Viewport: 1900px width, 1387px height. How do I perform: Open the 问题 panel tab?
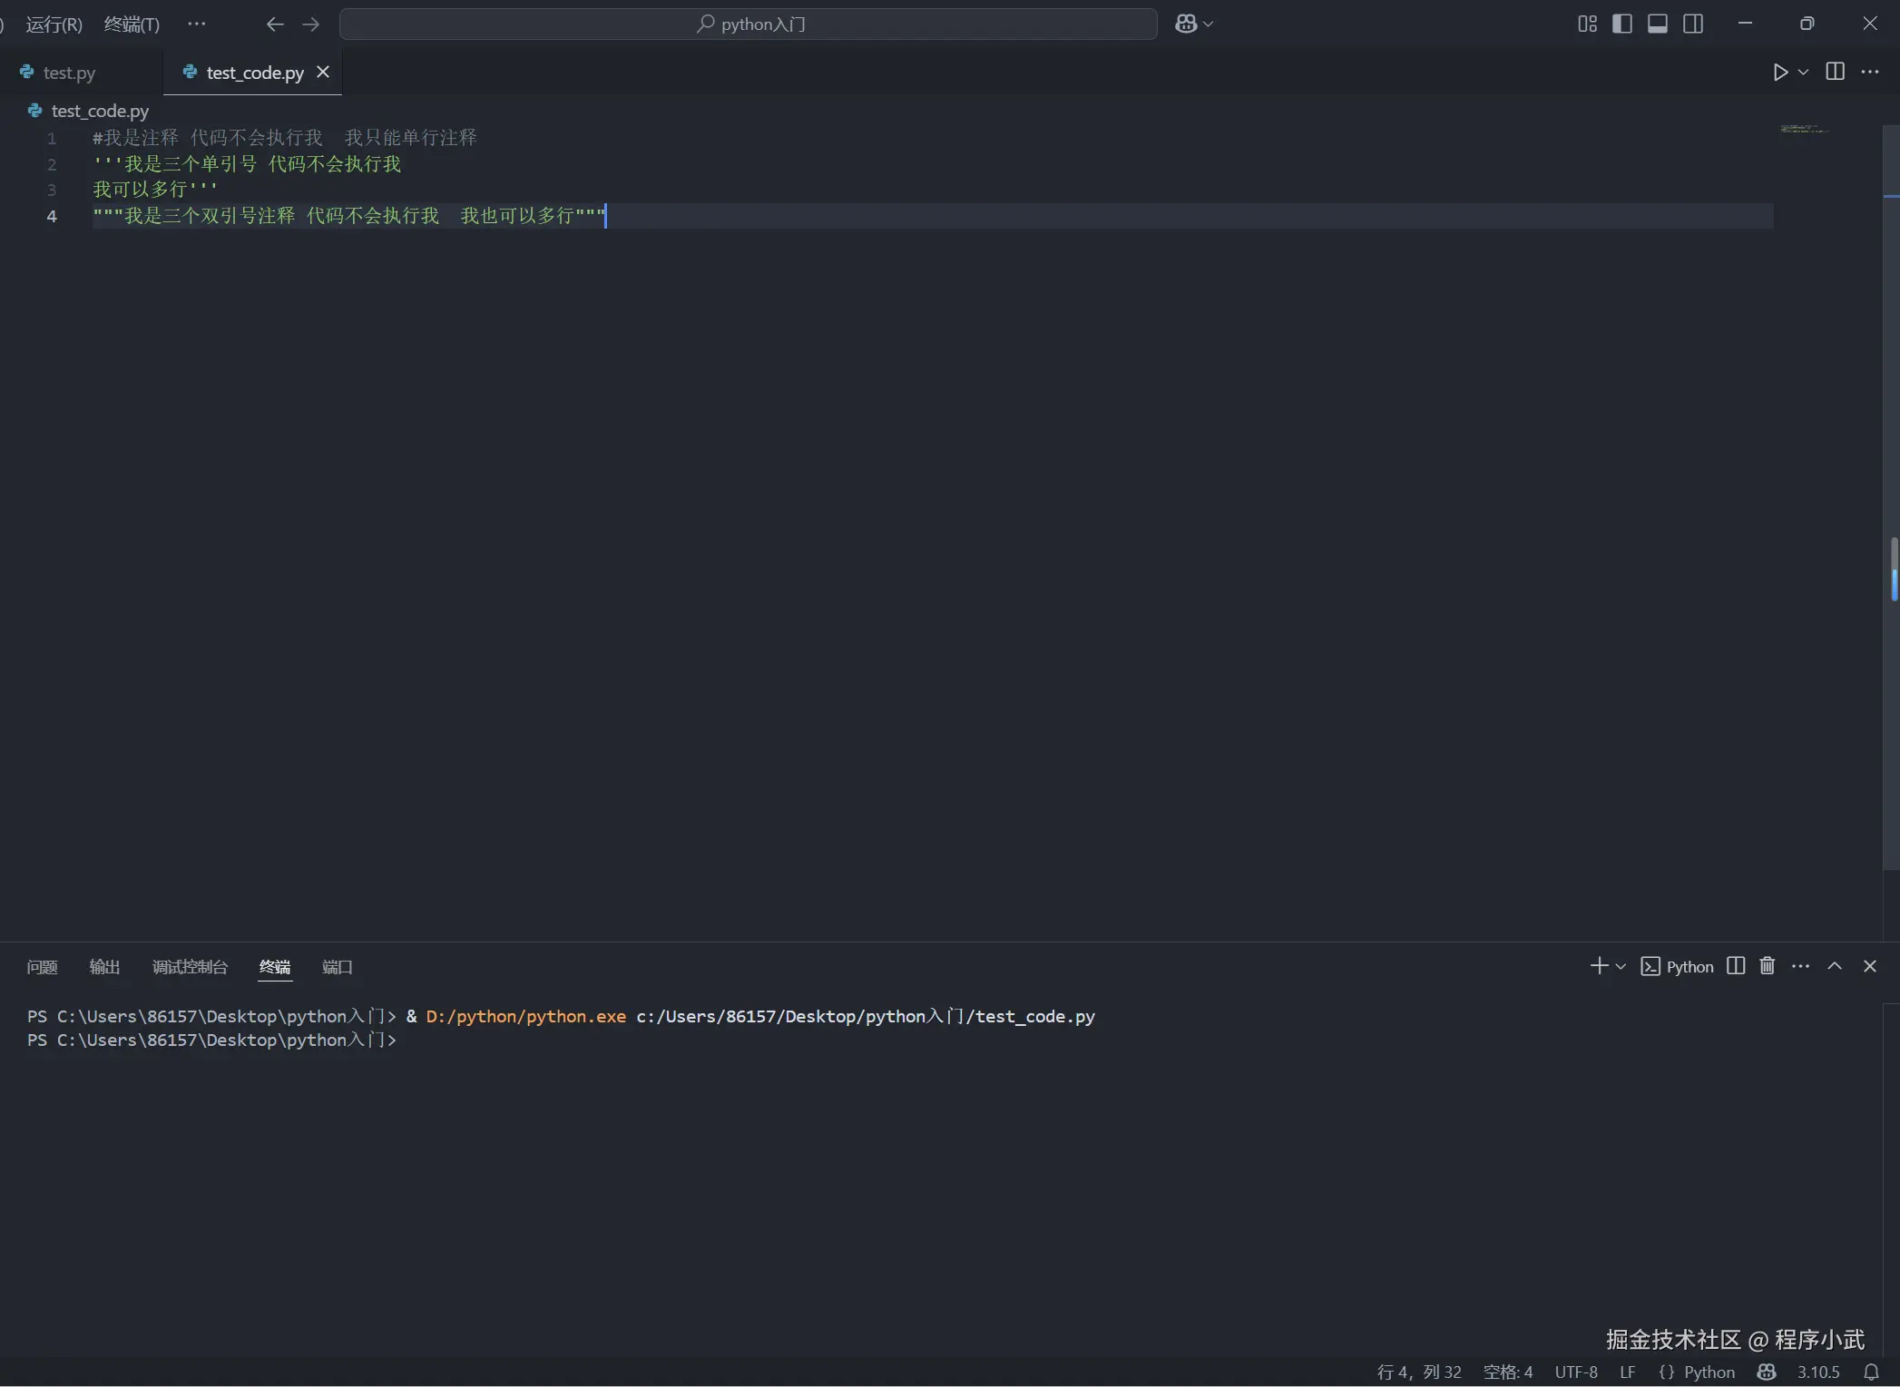tap(42, 967)
